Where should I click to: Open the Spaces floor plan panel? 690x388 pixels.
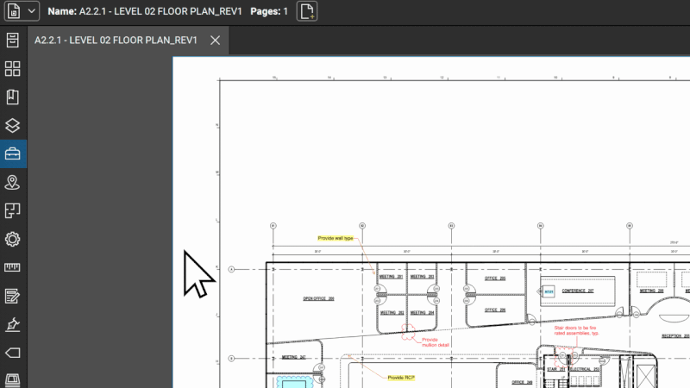pyautogui.click(x=13, y=211)
